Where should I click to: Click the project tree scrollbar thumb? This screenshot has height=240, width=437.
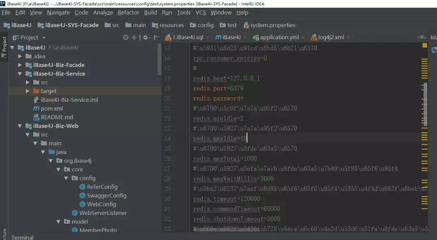coord(159,59)
